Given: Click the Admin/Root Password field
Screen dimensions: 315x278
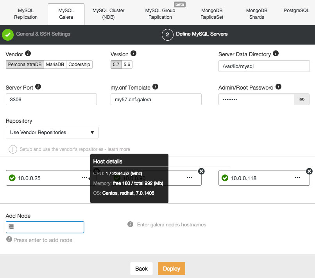Looking at the screenshot, I should [256, 99].
